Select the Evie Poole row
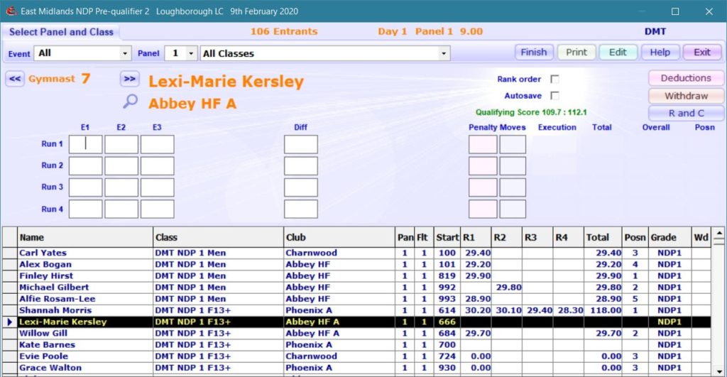Image resolution: width=727 pixels, height=377 pixels. [357, 356]
